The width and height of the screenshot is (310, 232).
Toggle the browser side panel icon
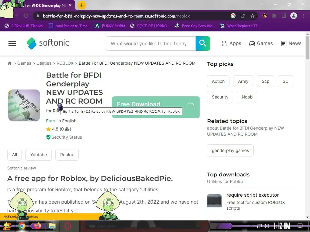(x=284, y=16)
